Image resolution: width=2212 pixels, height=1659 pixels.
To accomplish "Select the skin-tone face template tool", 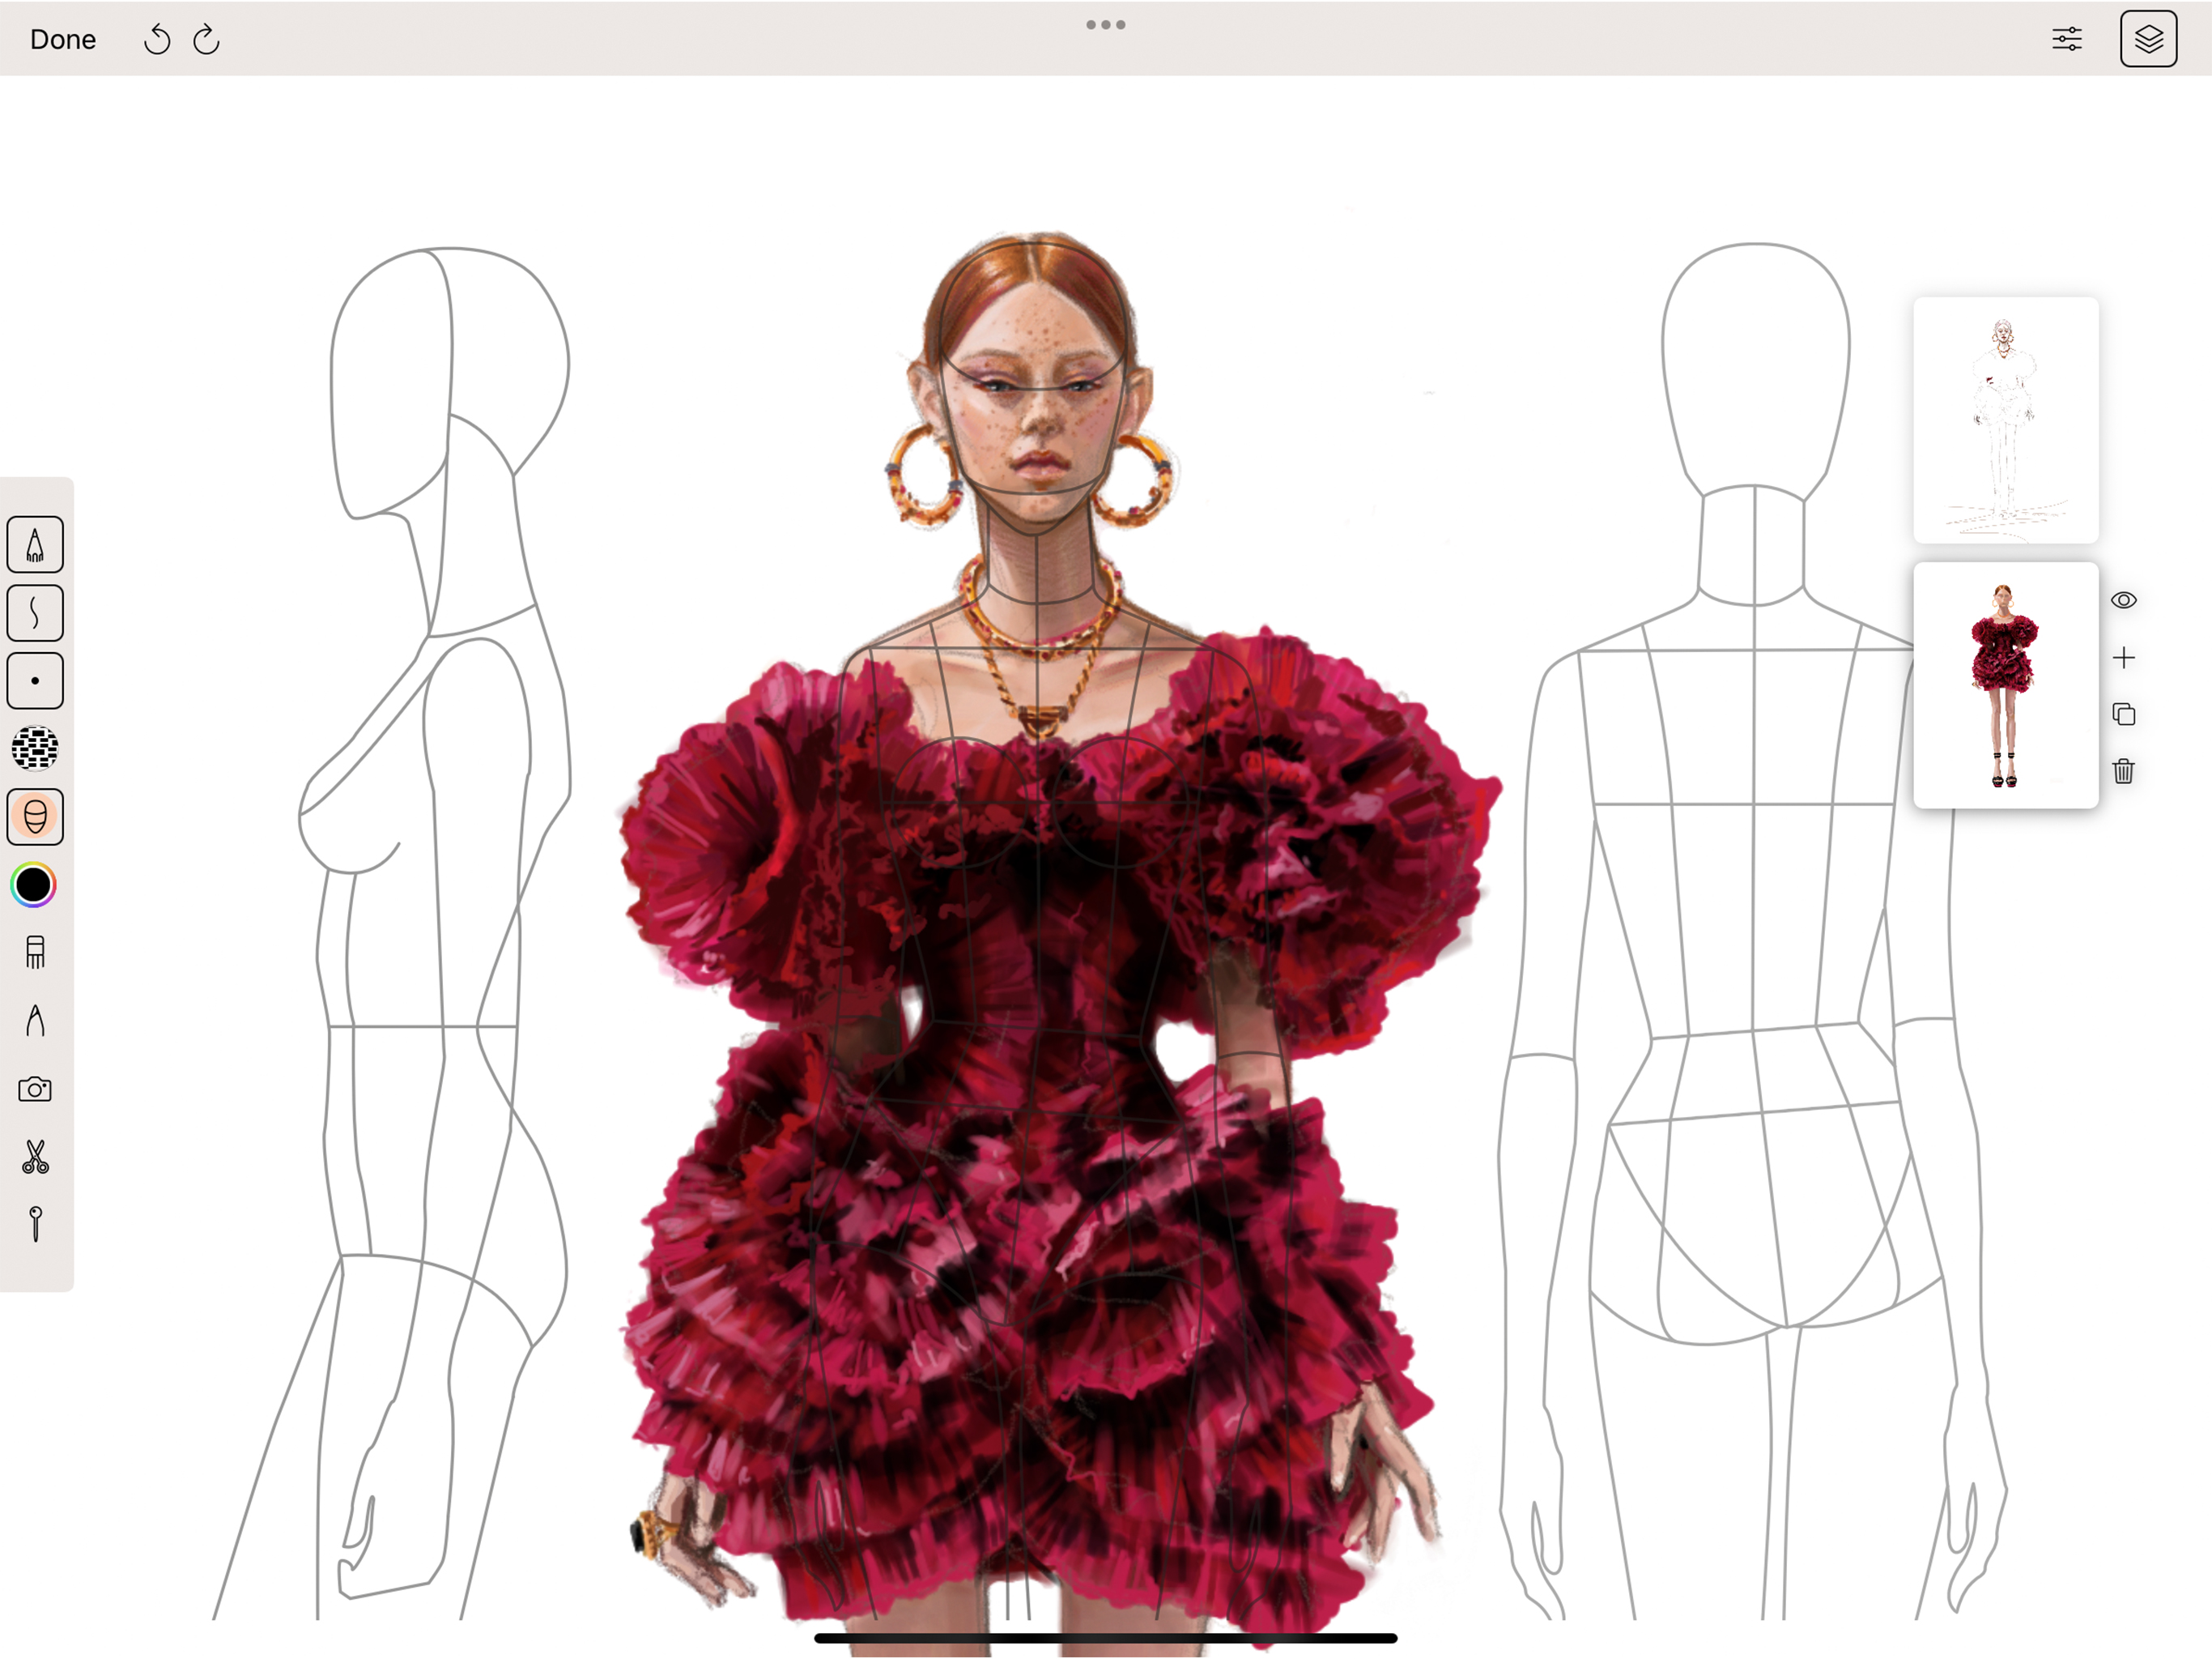I will coord(35,817).
